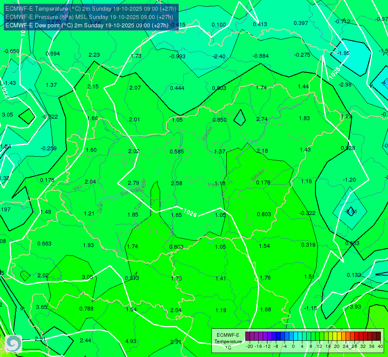
Task: Click the dew point value 0.397
Action: point(301,23)
